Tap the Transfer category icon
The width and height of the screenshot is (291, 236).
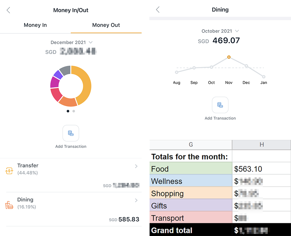[x=9, y=171]
